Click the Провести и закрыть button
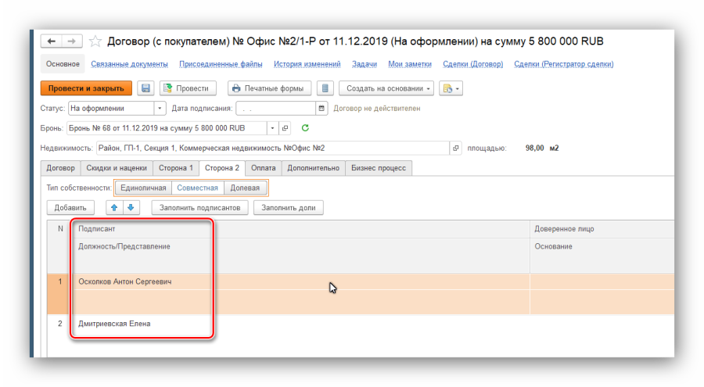The height and width of the screenshot is (387, 704). [x=86, y=88]
